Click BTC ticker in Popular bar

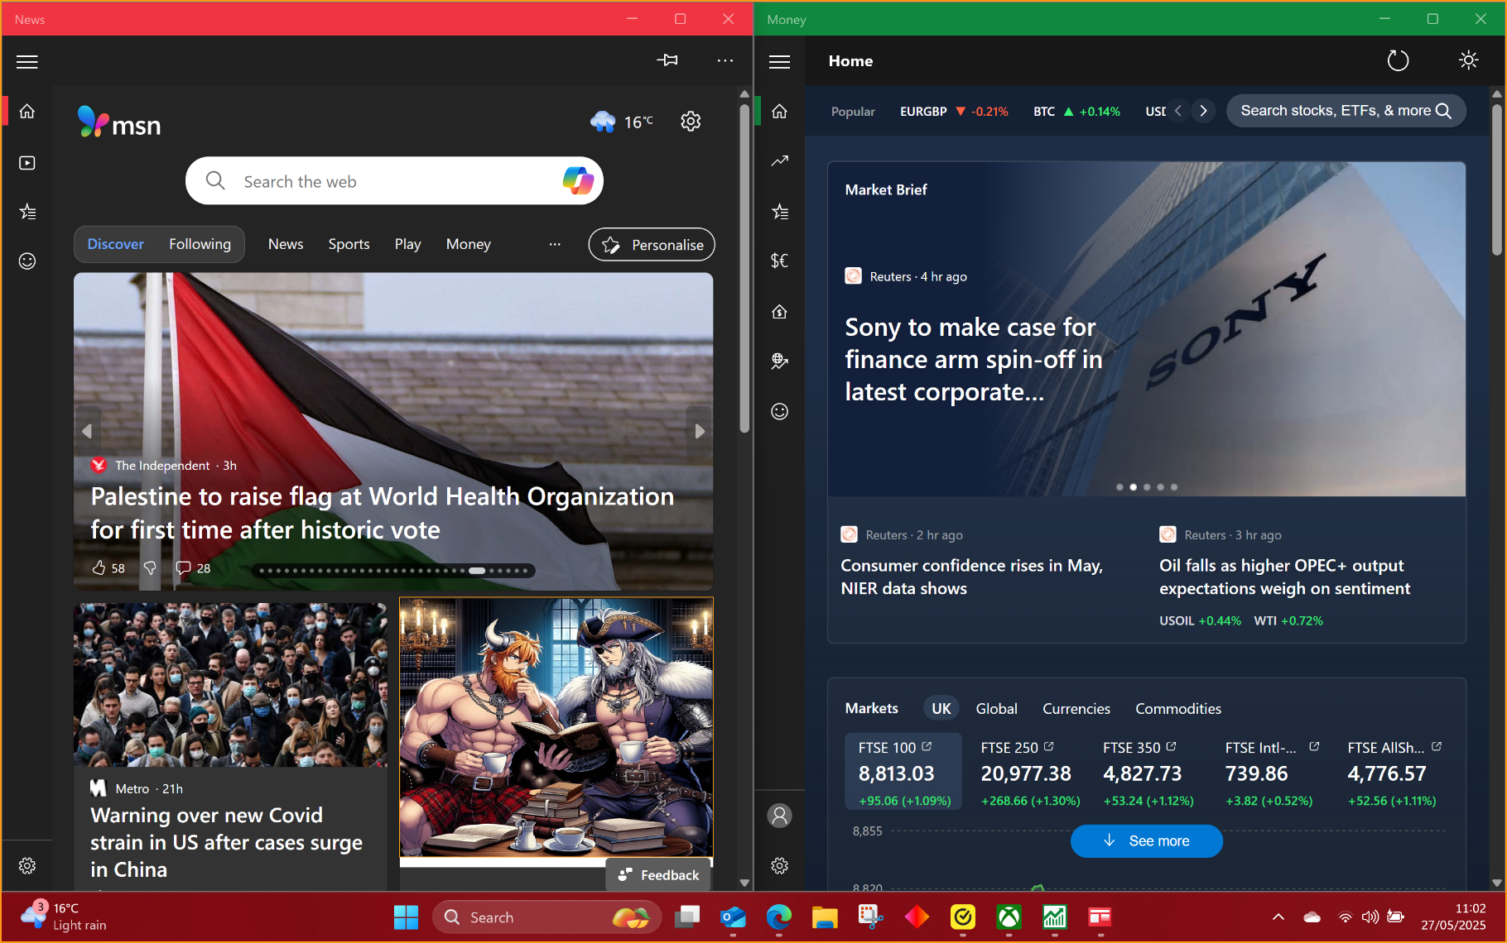click(x=1076, y=112)
